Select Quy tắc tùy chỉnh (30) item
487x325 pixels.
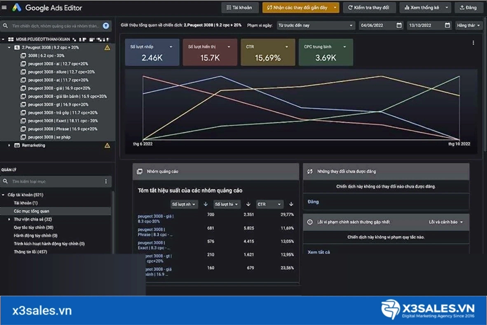pyautogui.click(x=33, y=228)
